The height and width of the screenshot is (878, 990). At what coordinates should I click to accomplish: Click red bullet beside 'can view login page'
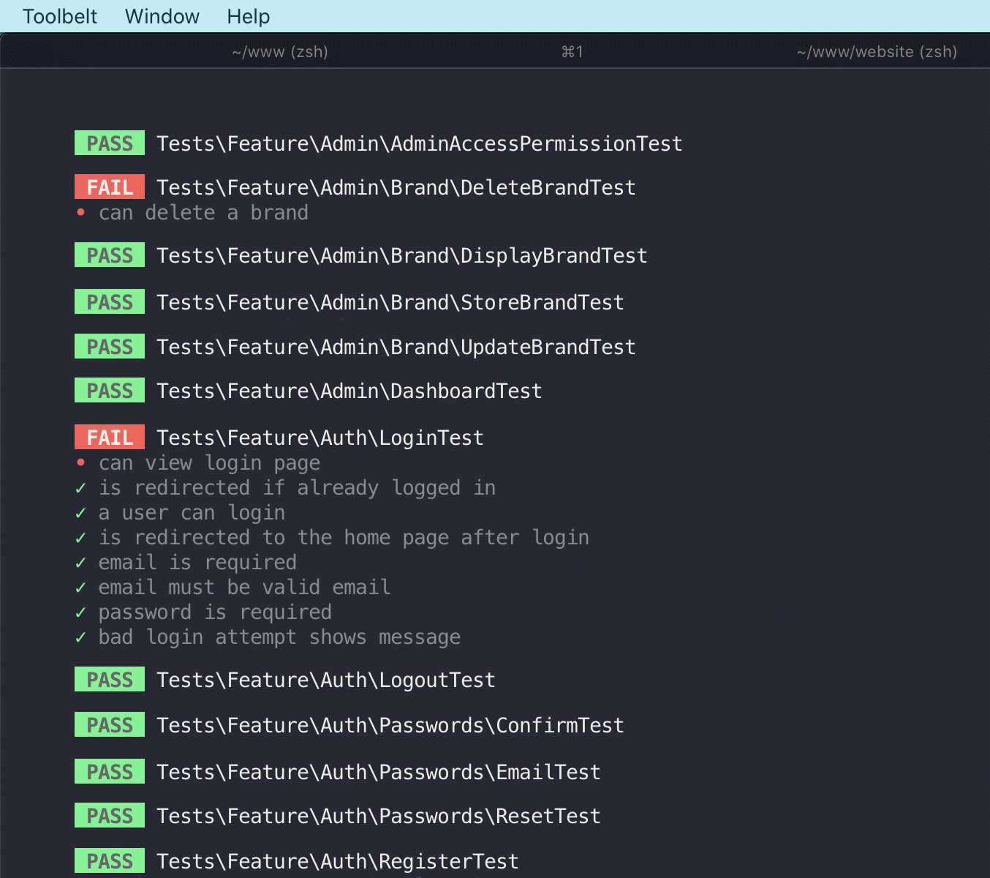(x=81, y=463)
